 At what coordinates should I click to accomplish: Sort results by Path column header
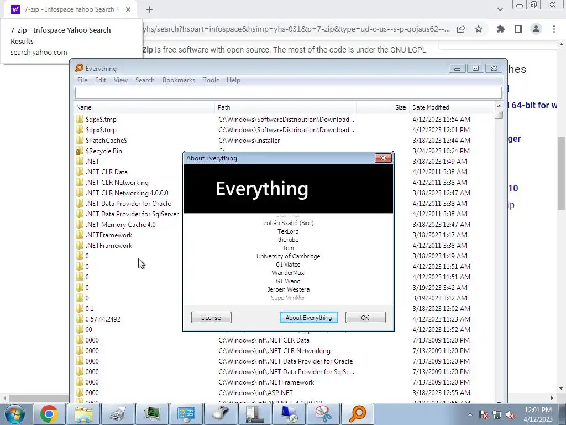pyautogui.click(x=285, y=107)
